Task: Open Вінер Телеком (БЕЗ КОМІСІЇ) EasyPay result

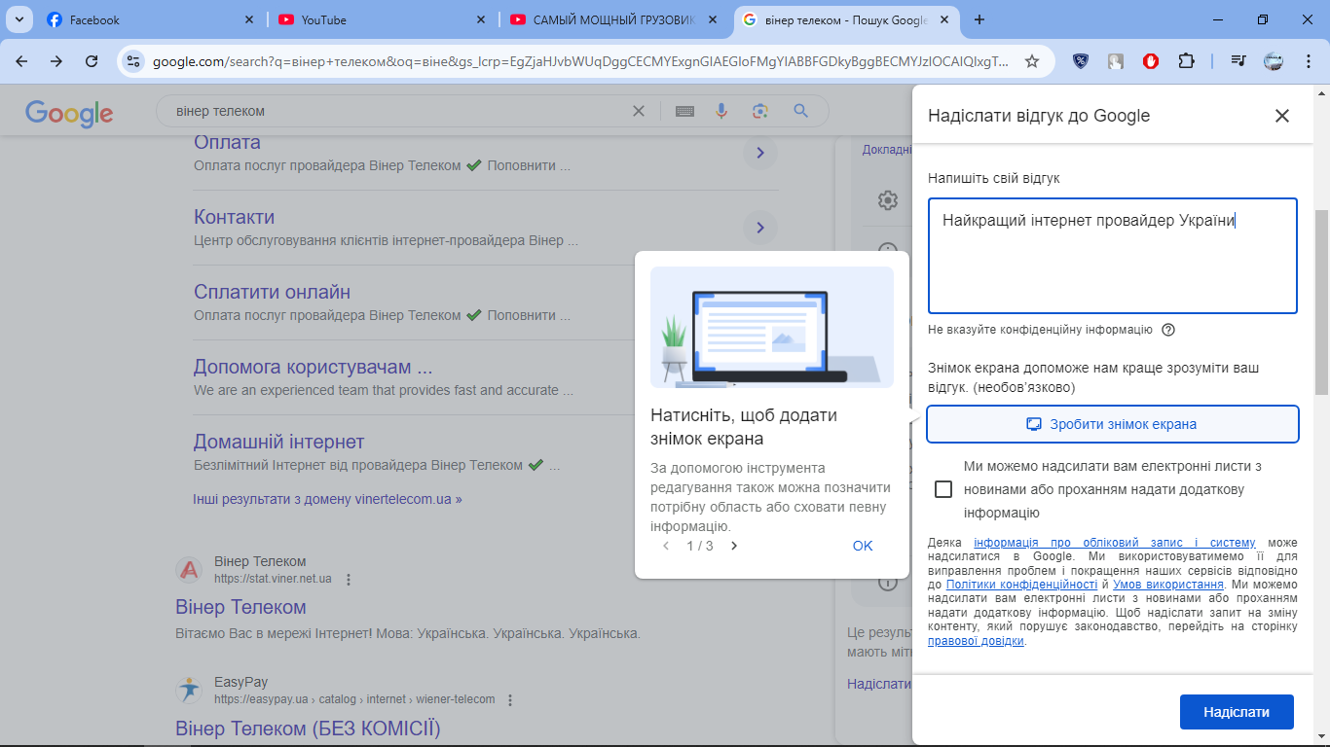Action: [x=309, y=729]
